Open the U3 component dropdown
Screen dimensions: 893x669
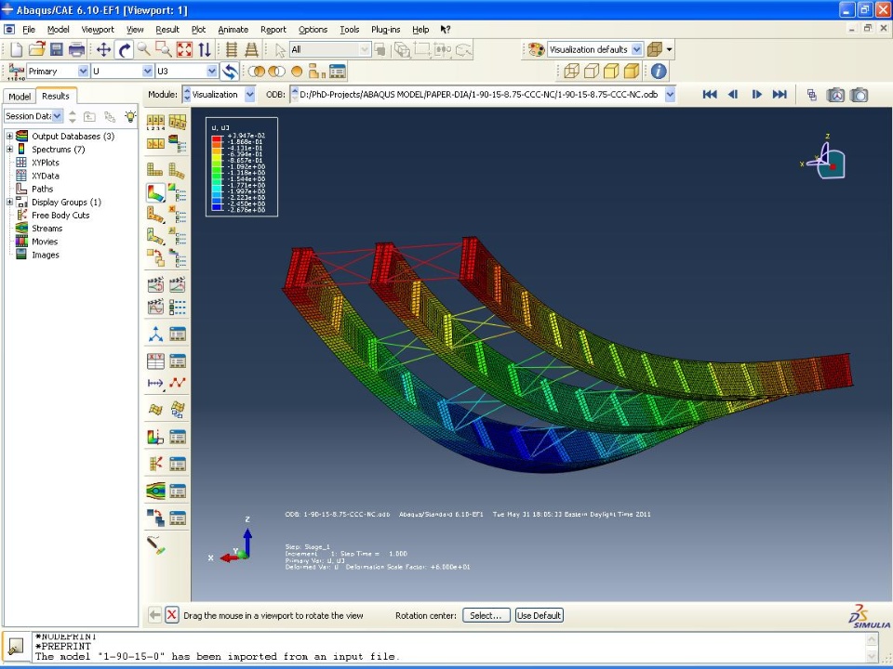212,72
